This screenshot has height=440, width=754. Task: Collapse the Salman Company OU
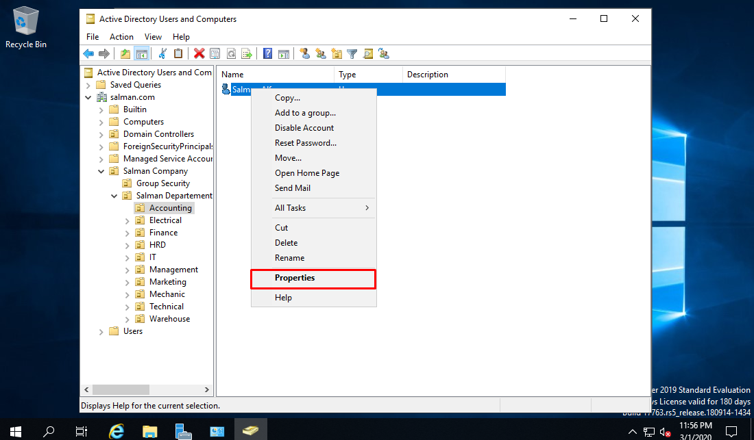(x=101, y=171)
